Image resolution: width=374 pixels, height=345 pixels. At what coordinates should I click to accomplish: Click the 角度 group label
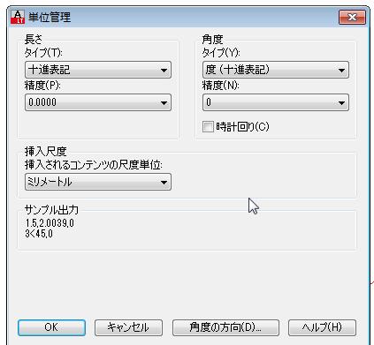(212, 39)
